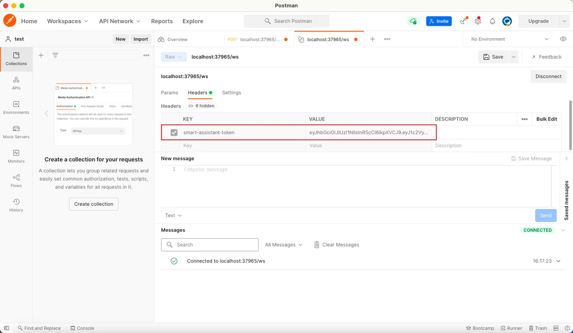Show the 6 hidden headers
Viewport: 573px width, 333px height.
(x=201, y=106)
